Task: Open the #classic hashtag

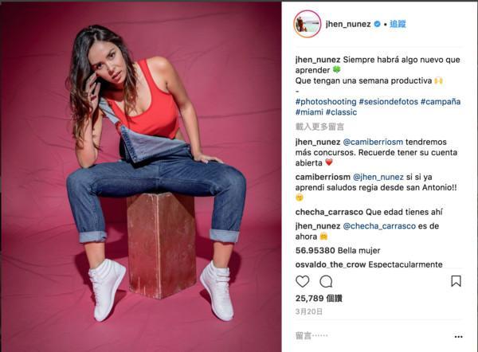Action: click(342, 112)
